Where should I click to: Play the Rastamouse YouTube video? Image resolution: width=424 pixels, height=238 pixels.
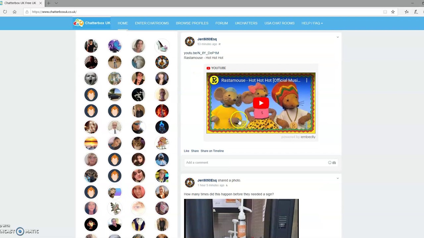(261, 103)
